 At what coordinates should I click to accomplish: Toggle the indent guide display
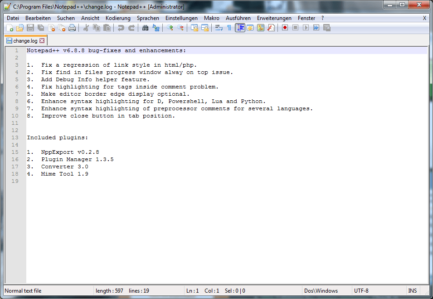point(239,28)
